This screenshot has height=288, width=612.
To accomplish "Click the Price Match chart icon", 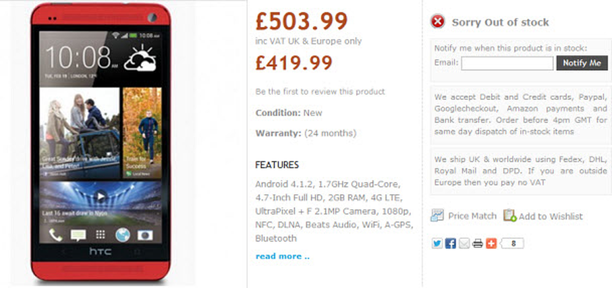I will click(437, 215).
